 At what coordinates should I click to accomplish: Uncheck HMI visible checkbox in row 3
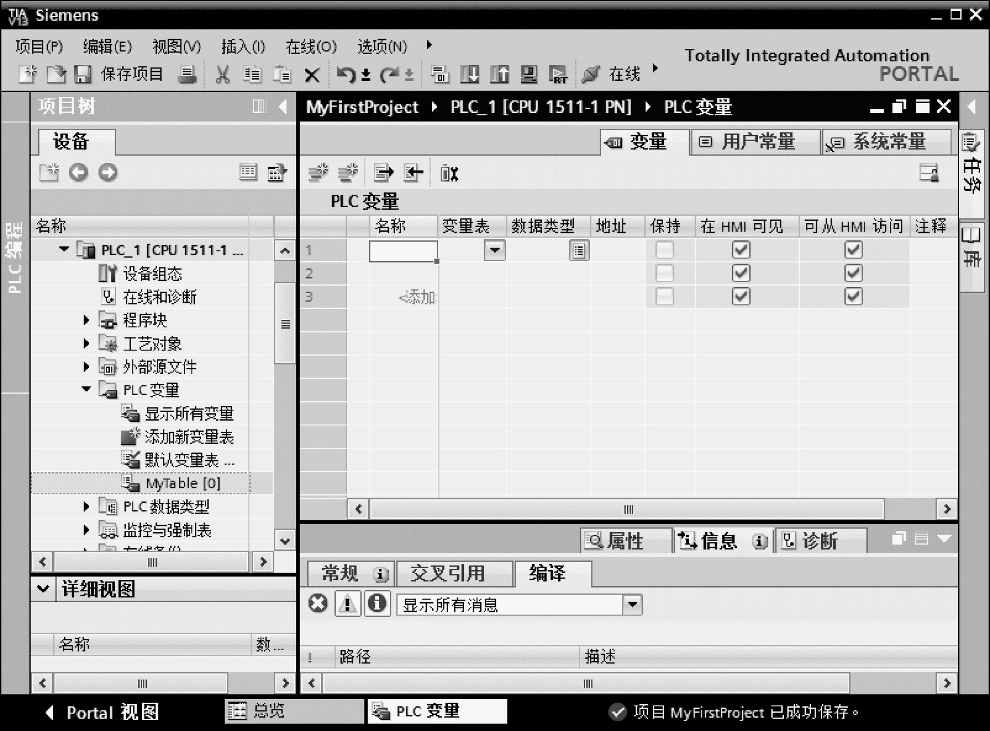[741, 296]
